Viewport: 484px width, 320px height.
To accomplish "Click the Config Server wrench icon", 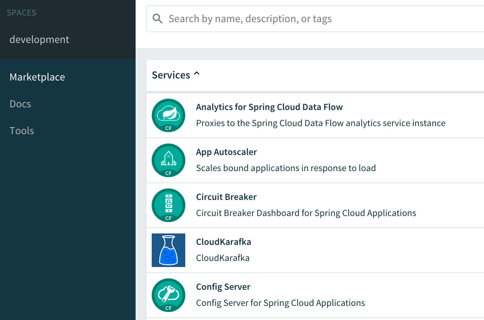I will pyautogui.click(x=168, y=295).
